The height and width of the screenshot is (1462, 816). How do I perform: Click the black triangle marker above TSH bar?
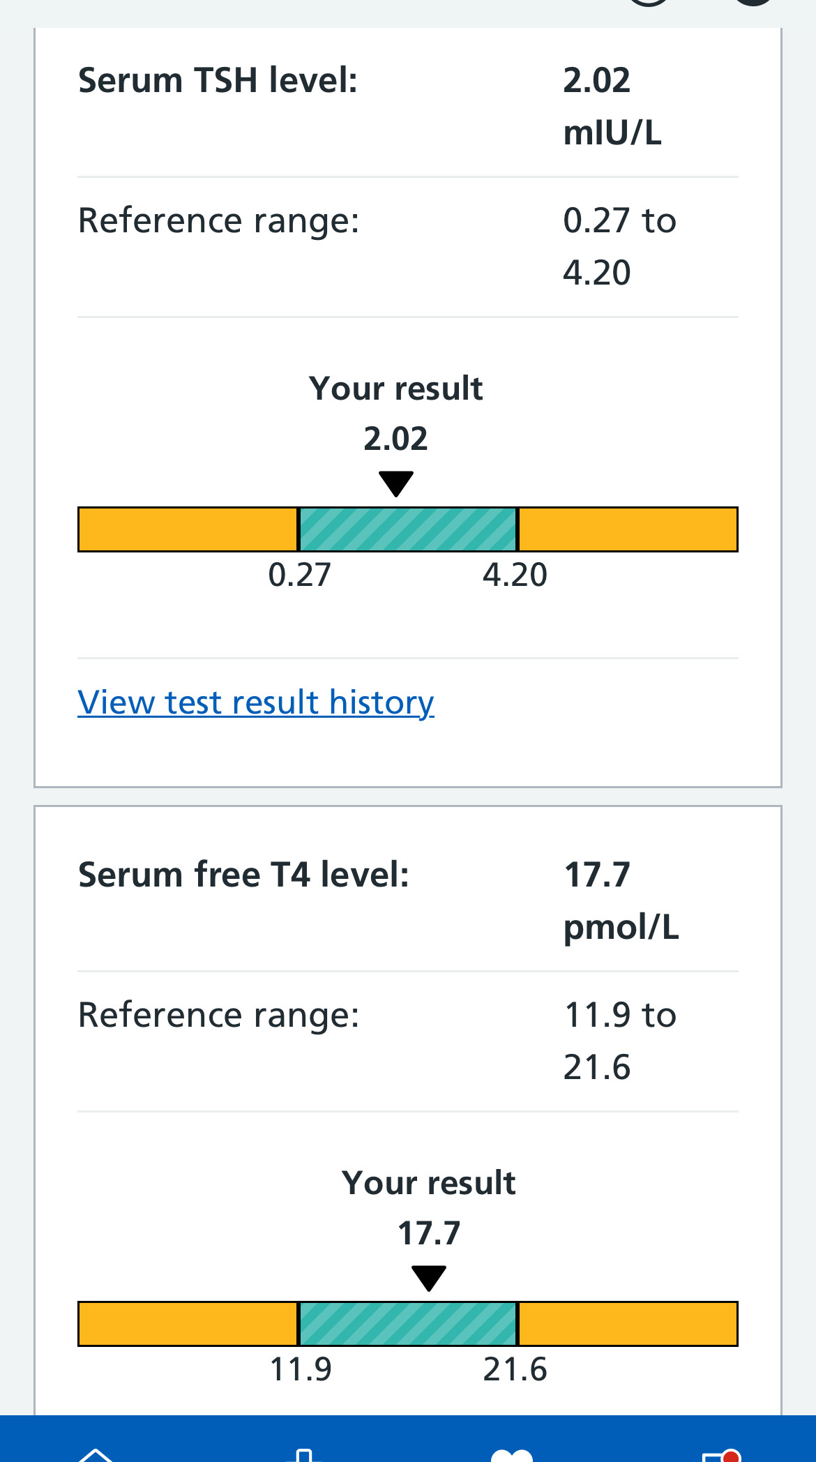tap(395, 483)
